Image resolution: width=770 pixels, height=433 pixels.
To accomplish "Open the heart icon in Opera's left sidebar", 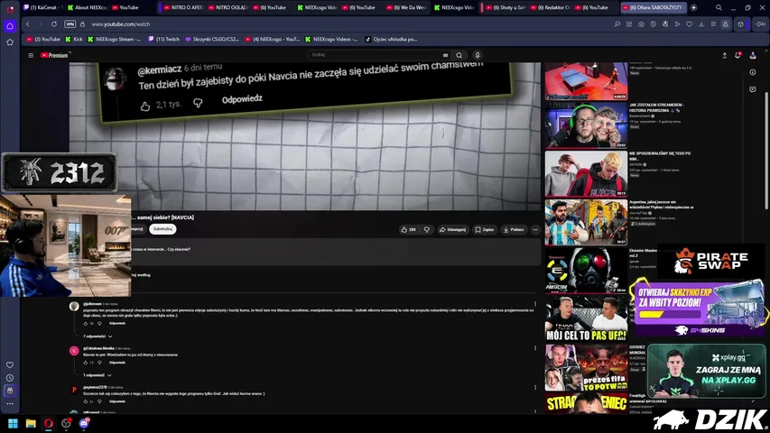I will click(10, 364).
